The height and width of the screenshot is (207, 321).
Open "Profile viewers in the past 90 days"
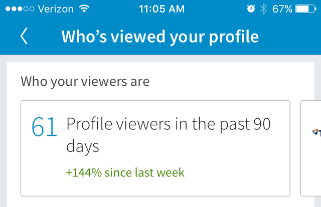pyautogui.click(x=169, y=135)
